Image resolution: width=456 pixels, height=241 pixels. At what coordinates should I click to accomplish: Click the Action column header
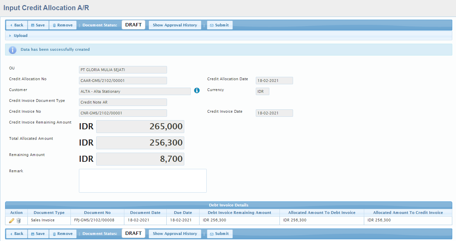pos(16,213)
